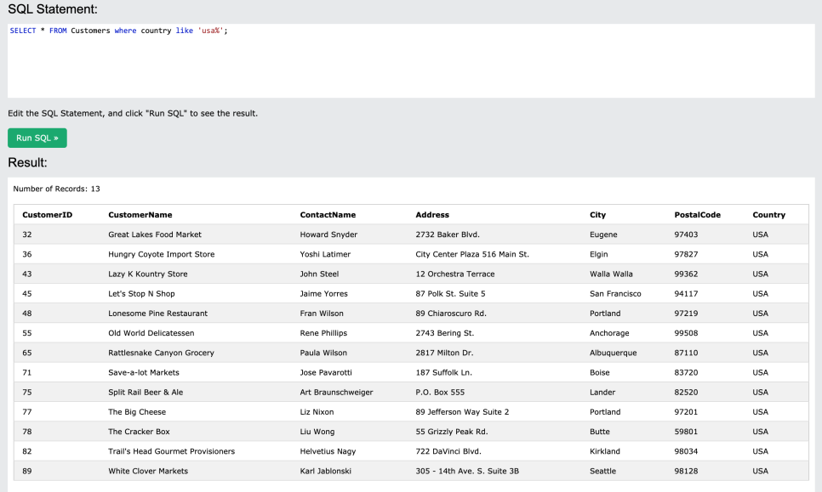Click the city cell Anchorage

pyautogui.click(x=609, y=333)
